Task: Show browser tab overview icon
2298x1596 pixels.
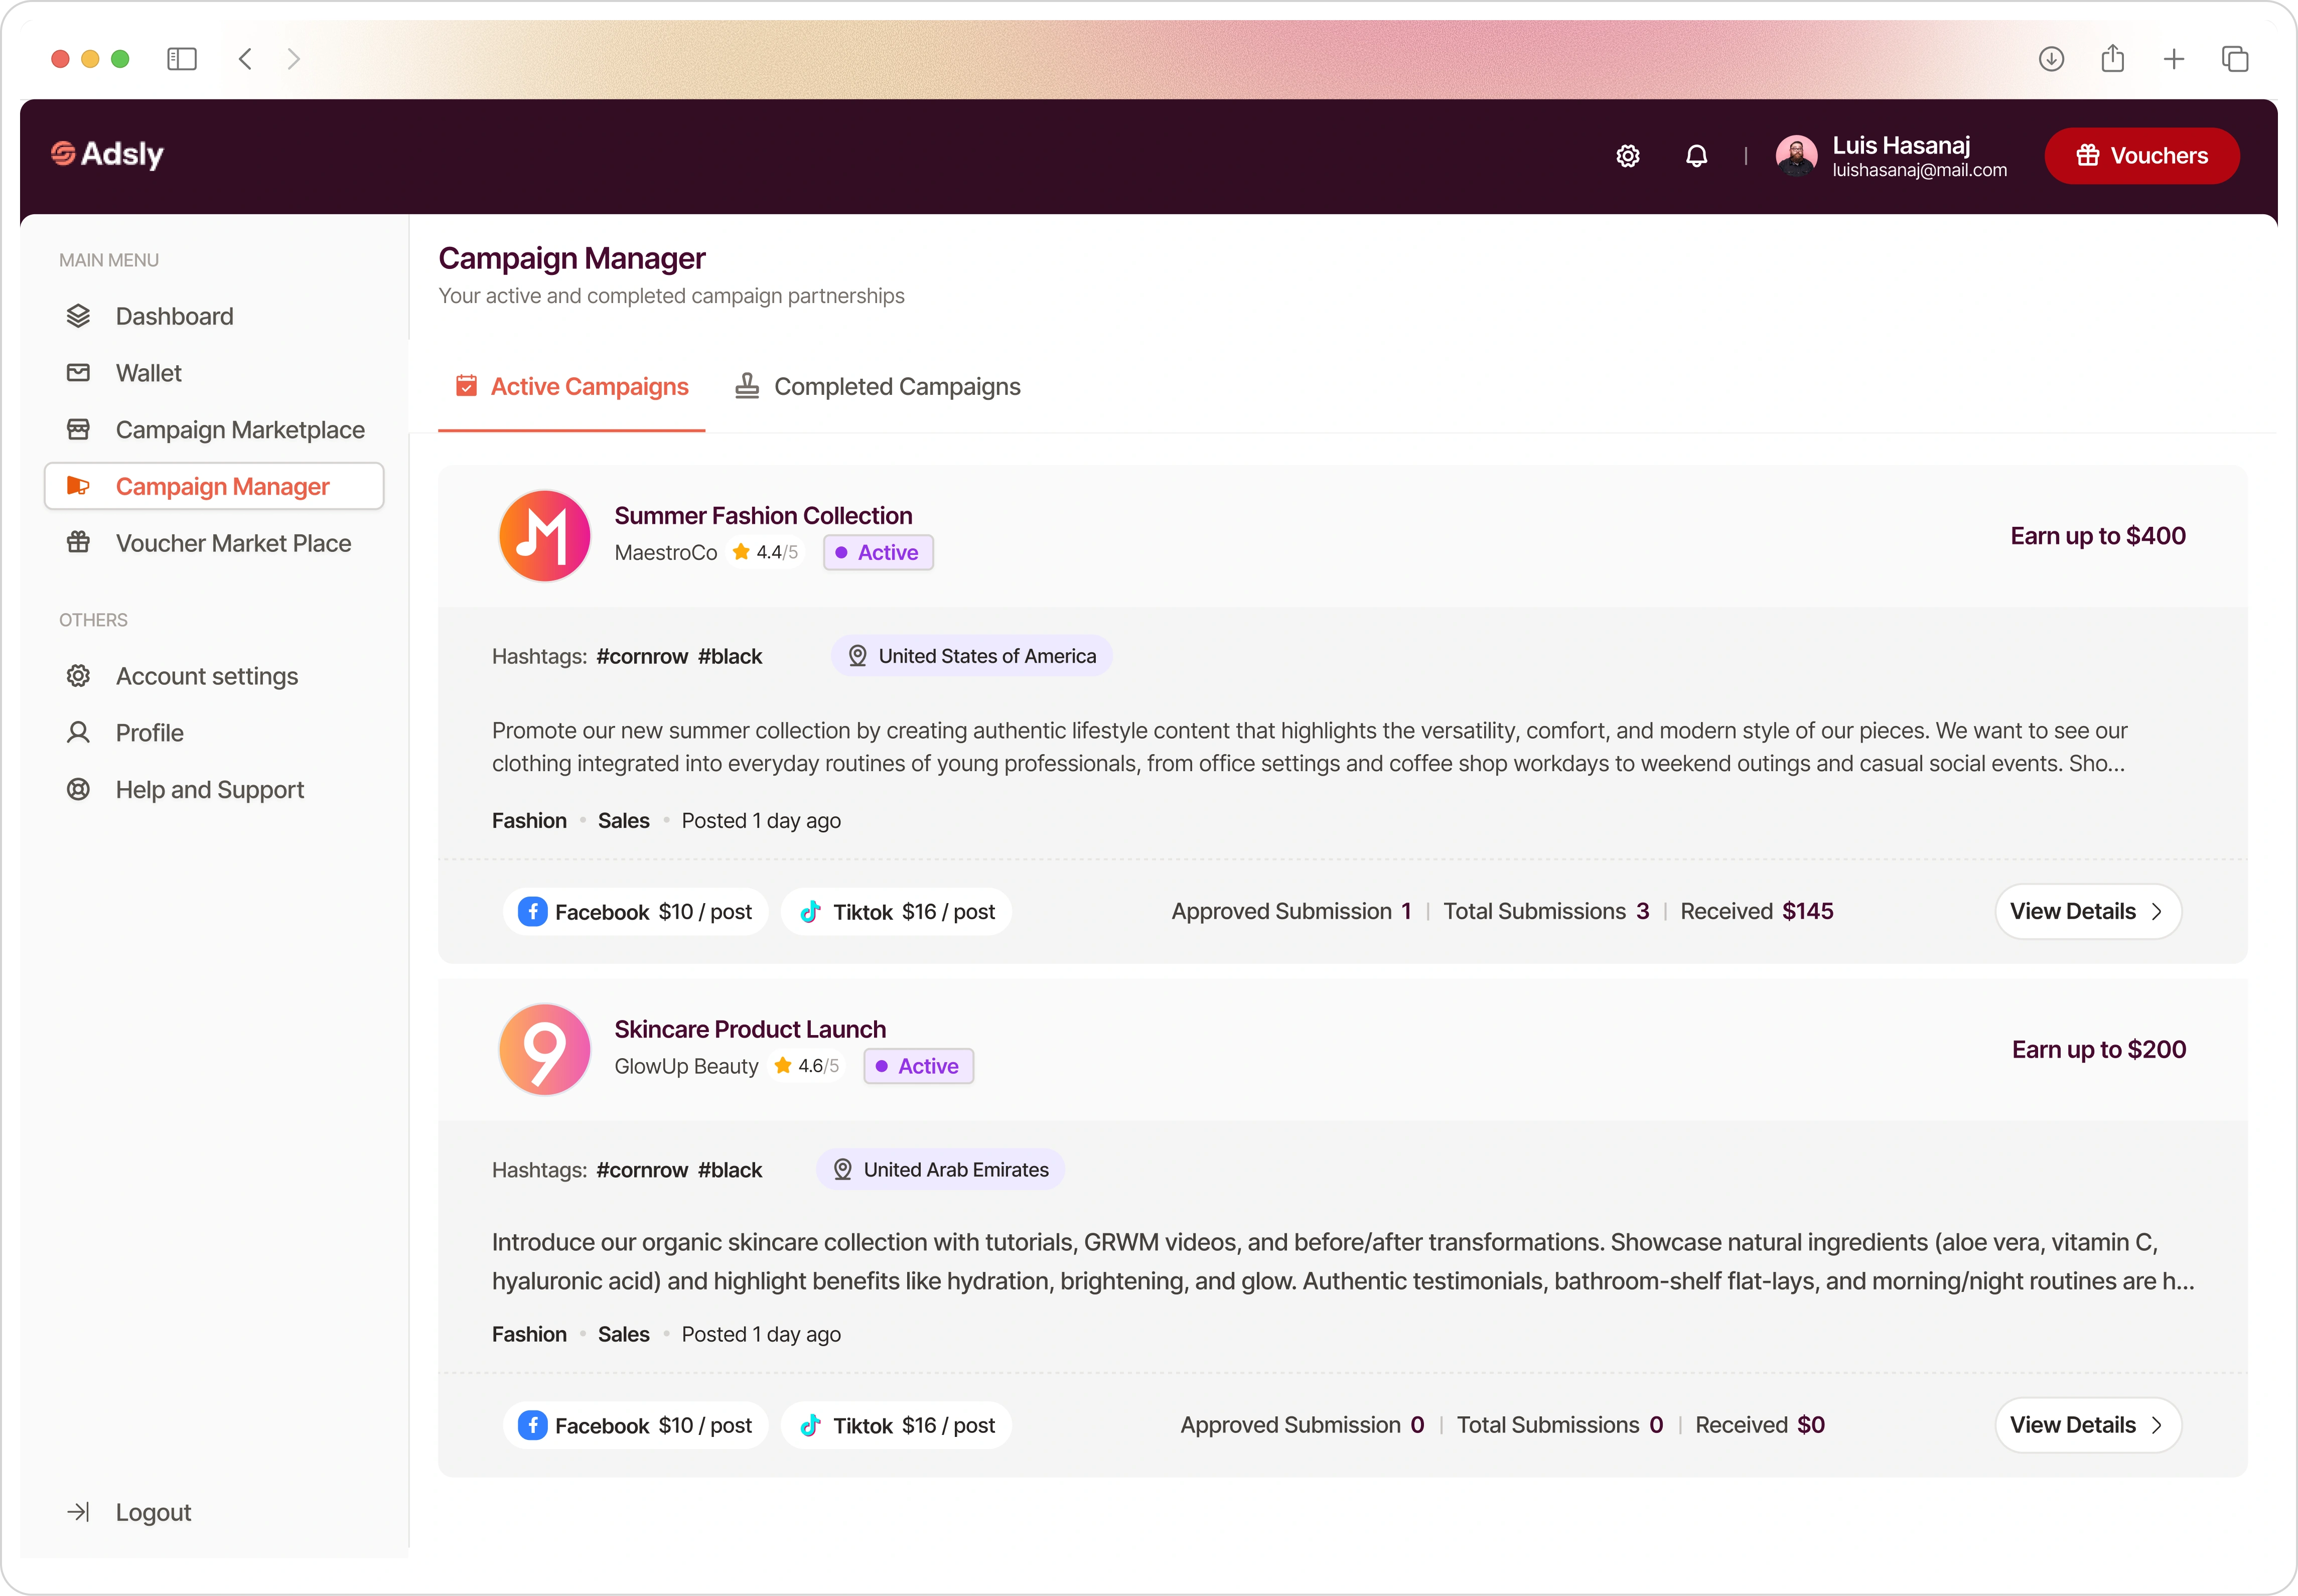Action: [2235, 59]
